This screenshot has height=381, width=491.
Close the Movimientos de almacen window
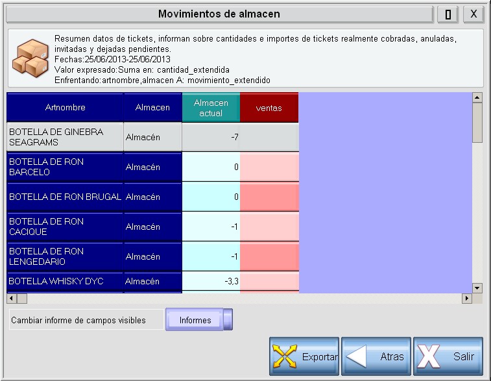pyautogui.click(x=473, y=14)
